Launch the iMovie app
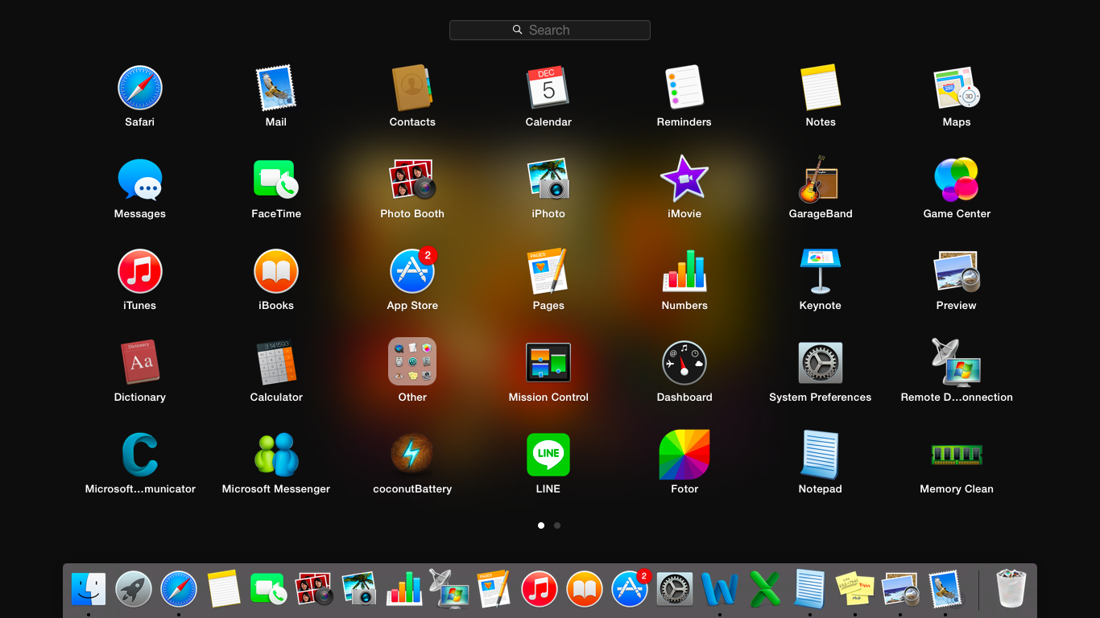1100x618 pixels. tap(684, 179)
